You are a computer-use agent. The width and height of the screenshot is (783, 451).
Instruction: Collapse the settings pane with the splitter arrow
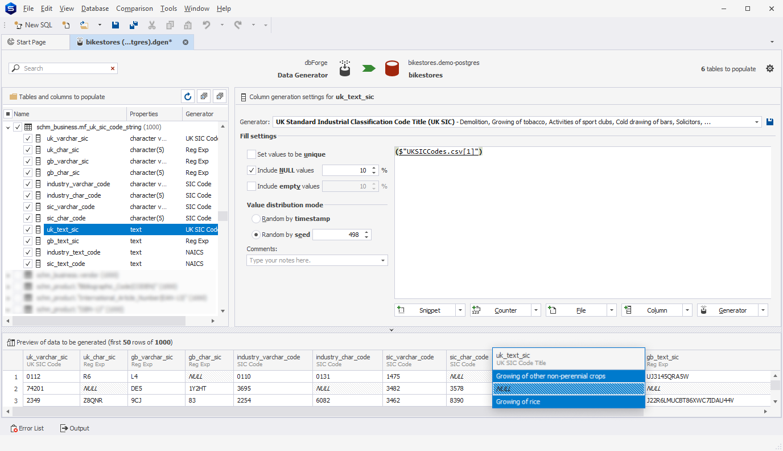[391, 330]
